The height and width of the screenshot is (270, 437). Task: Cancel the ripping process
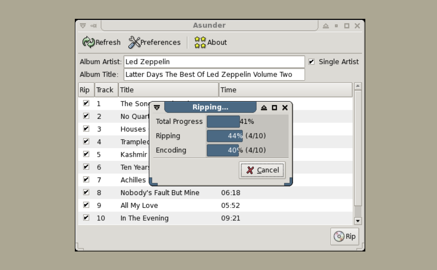[x=262, y=170]
